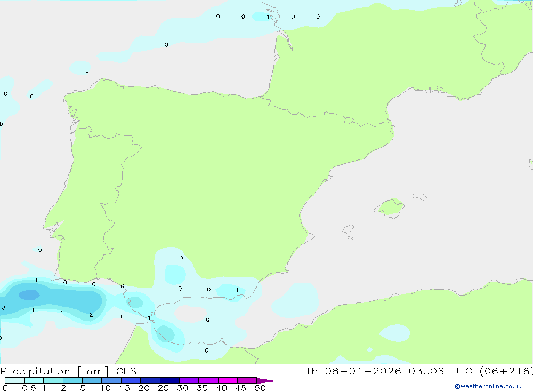The height and width of the screenshot is (391, 533).
Task: Click the '15' legend scale label
Action: (x=125, y=388)
